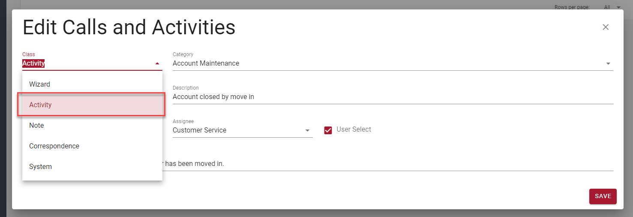The image size is (633, 217).
Task: Close the Edit Calls and Activities dialog
Action: click(606, 27)
